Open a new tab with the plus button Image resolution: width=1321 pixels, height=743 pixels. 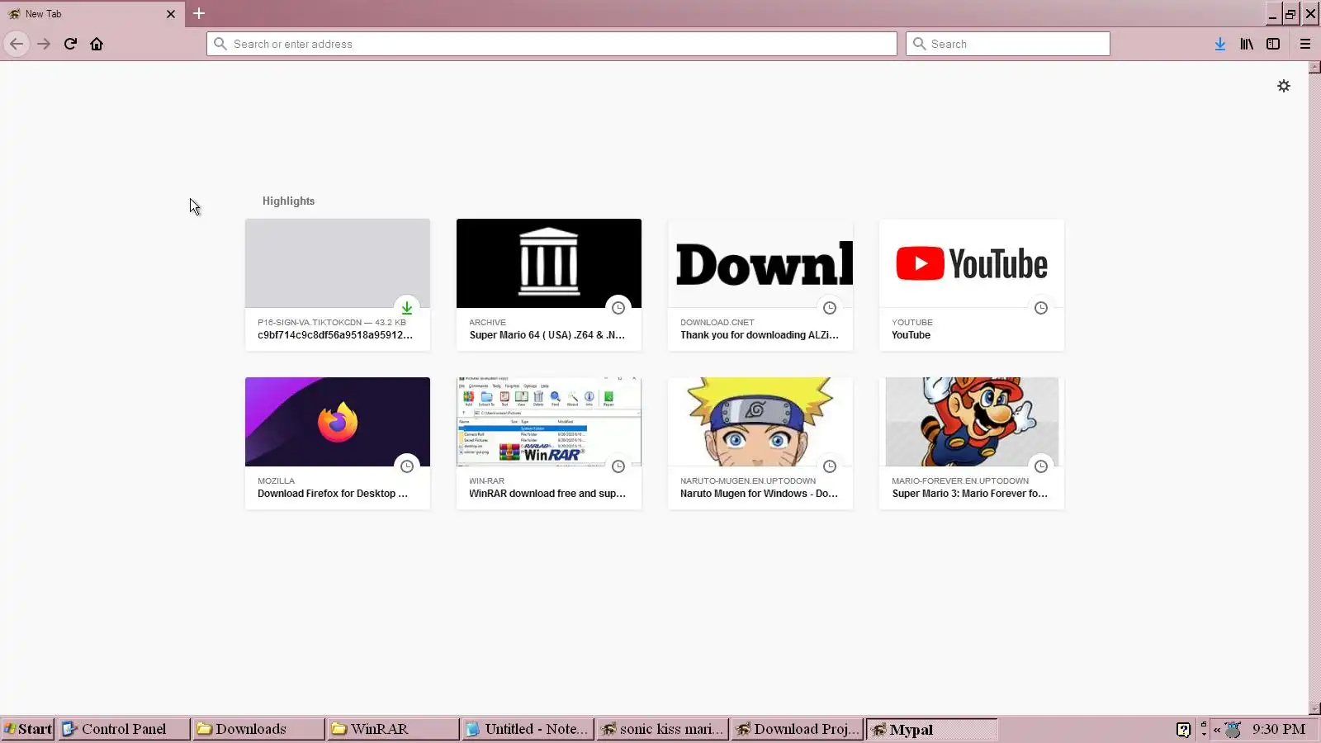199,13
